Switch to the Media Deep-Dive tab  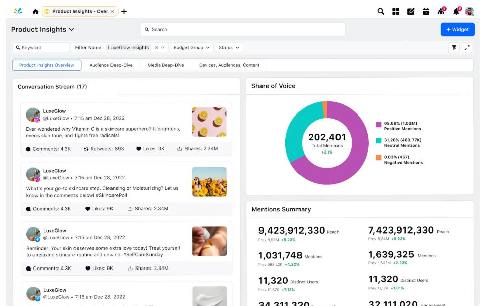pos(166,65)
